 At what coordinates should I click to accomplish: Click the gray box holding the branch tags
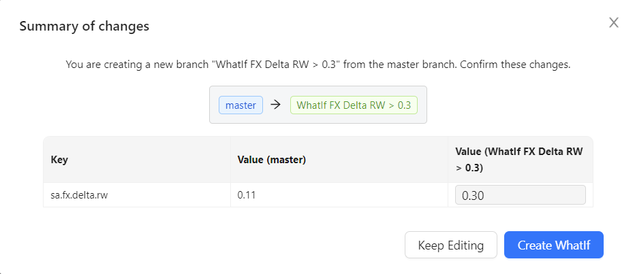318,105
